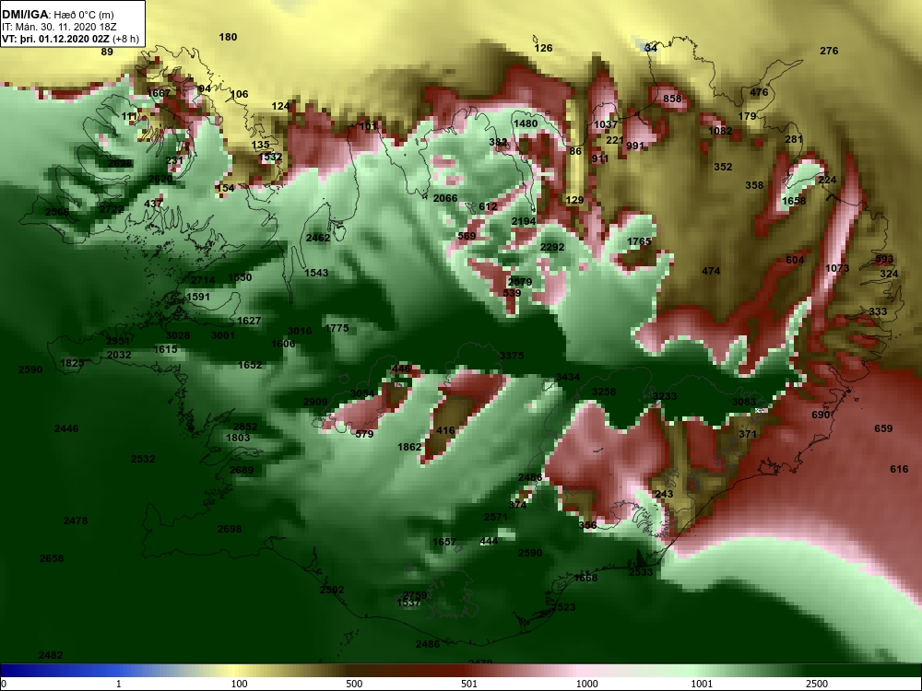This screenshot has height=691, width=922.
Task: Click the map value 2532
Action: point(143,459)
